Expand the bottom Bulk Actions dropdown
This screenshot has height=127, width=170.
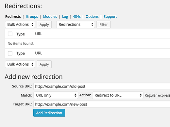[20, 64]
